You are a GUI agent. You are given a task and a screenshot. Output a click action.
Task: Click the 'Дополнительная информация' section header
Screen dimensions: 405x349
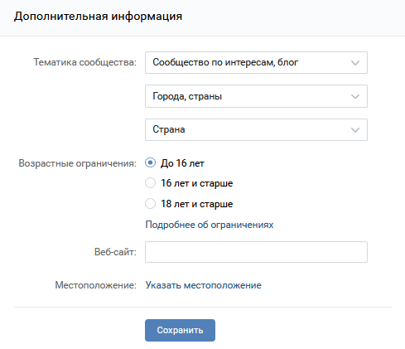point(98,17)
